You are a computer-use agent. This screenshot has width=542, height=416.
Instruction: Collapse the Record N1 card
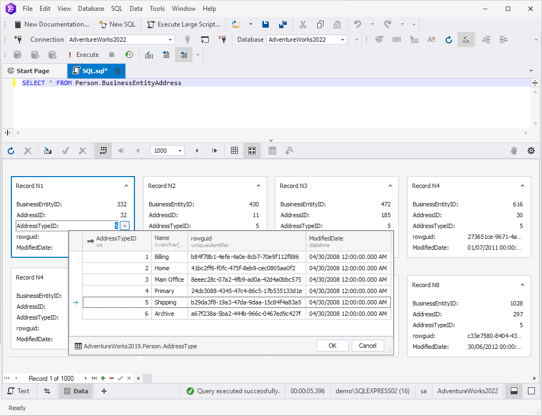126,186
